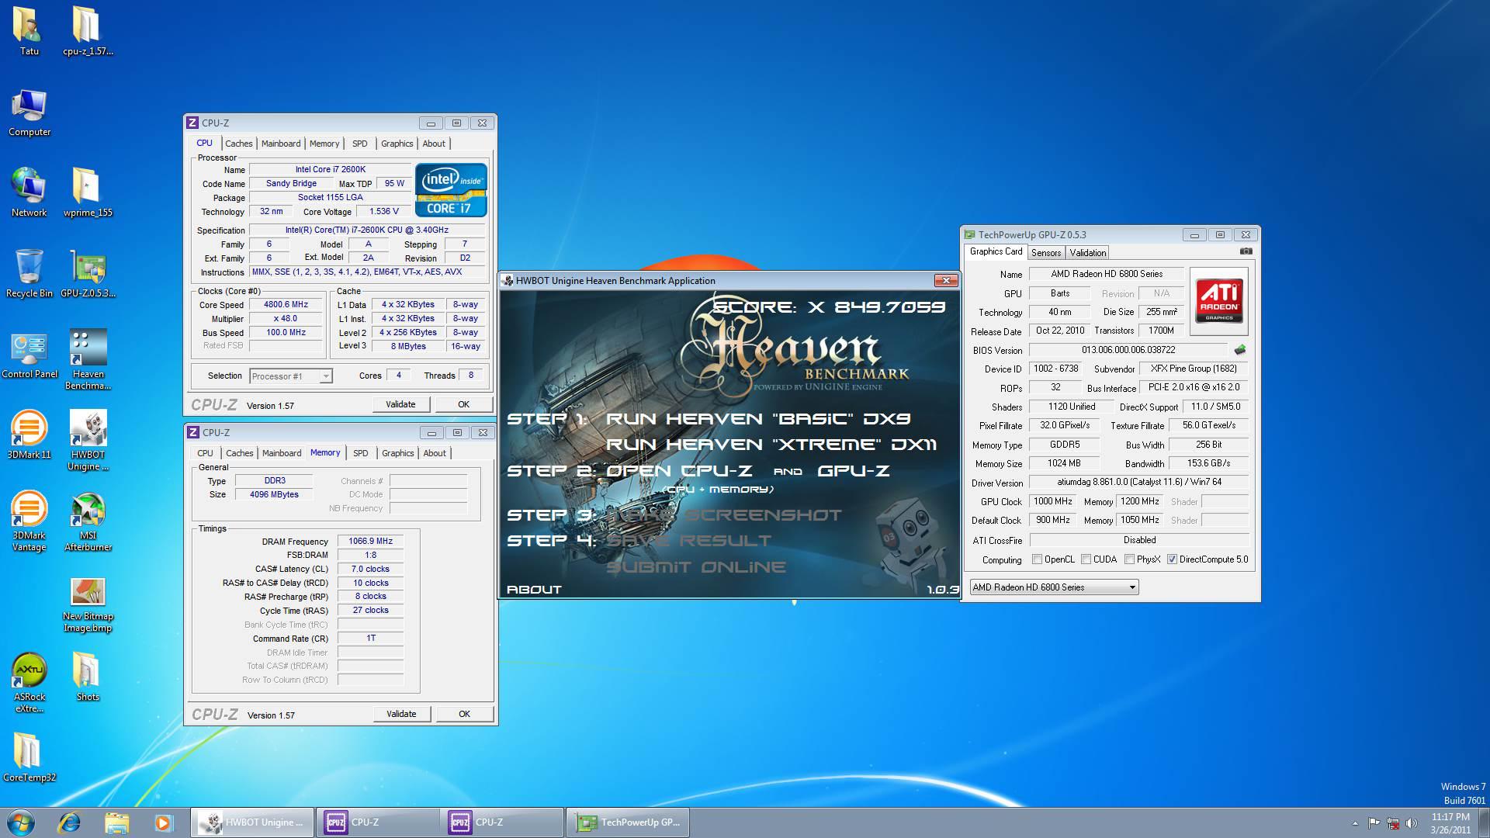The width and height of the screenshot is (1490, 838).
Task: Open AMD Radeon HD 6800 Series dropdown
Action: click(1054, 587)
